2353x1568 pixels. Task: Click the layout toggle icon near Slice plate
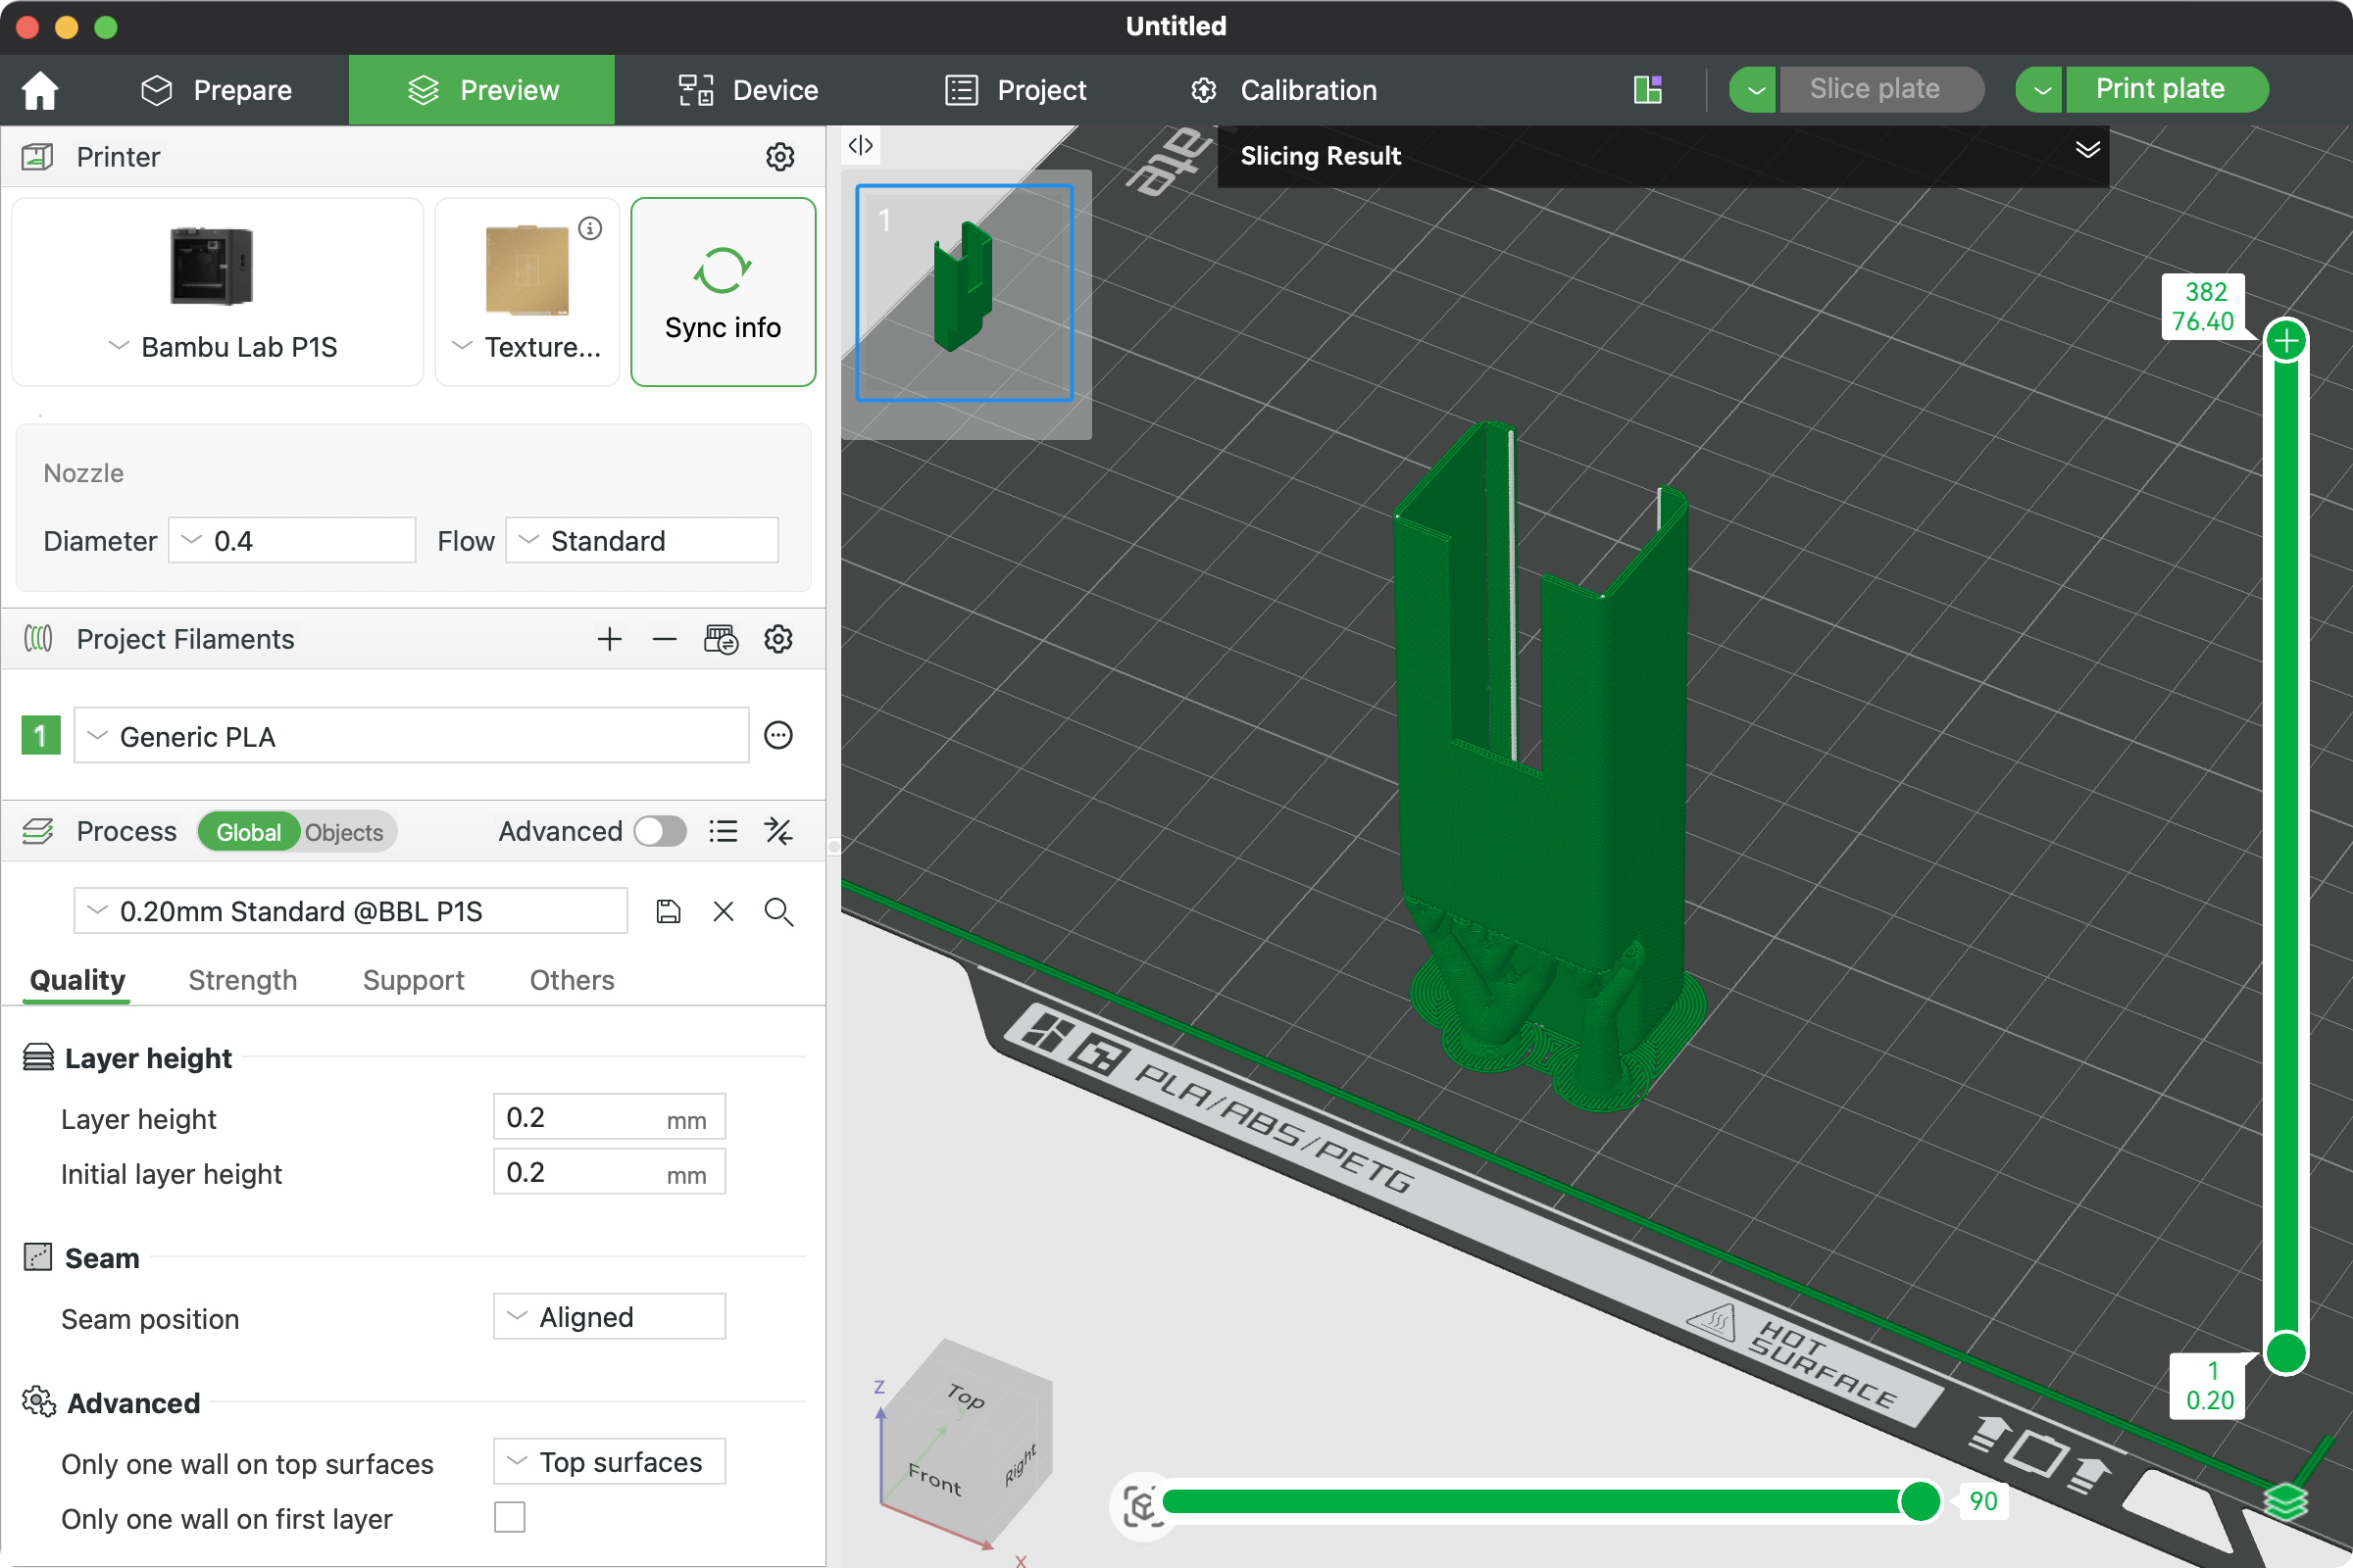tap(1648, 90)
